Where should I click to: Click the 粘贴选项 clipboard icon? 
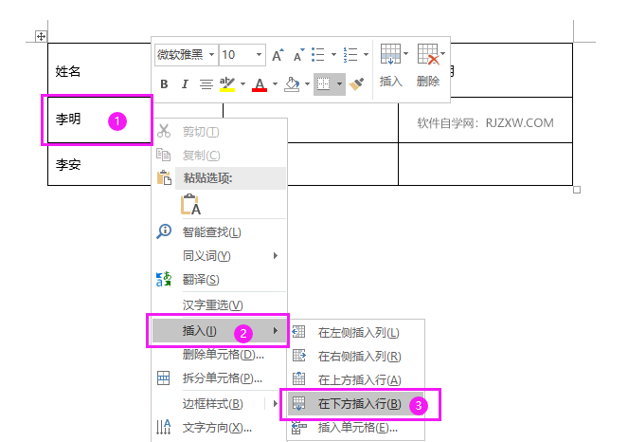click(x=164, y=177)
